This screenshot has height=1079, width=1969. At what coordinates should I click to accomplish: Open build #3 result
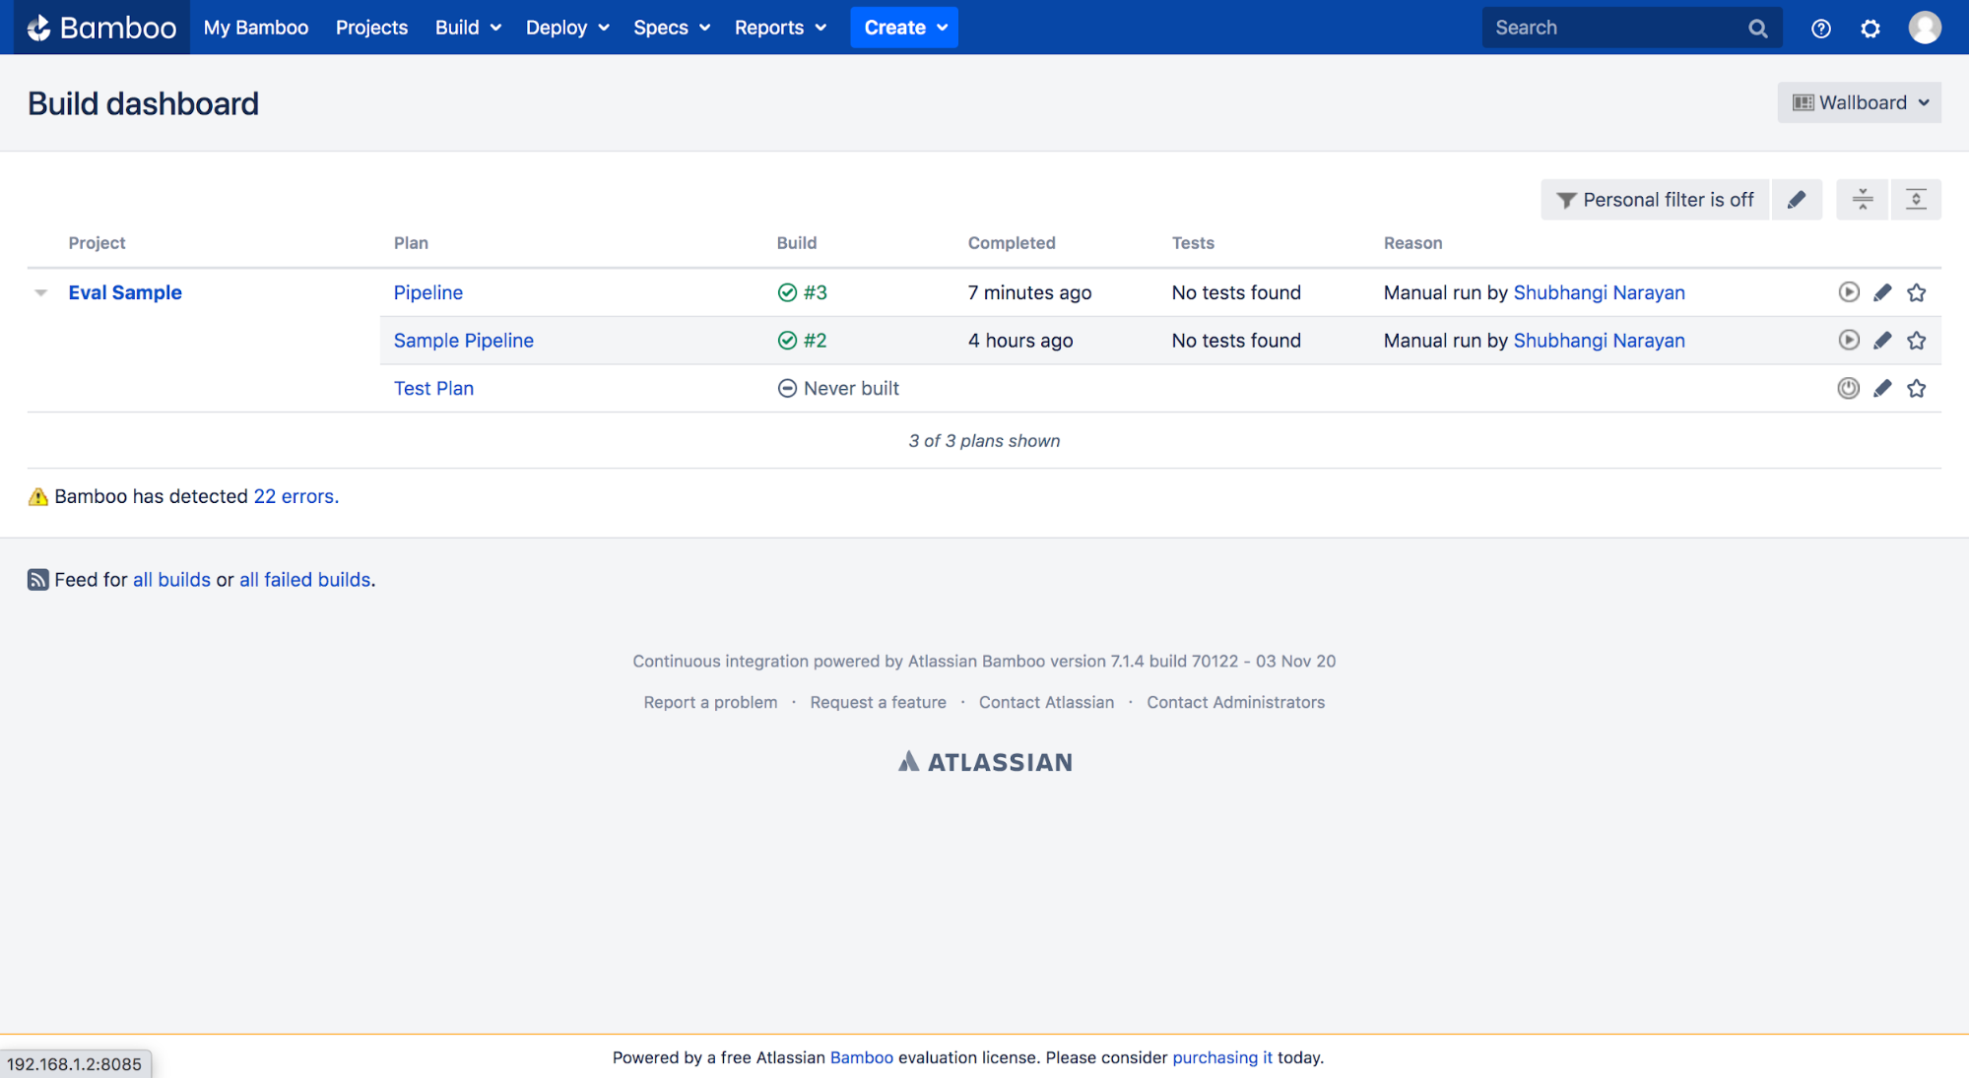click(x=816, y=292)
